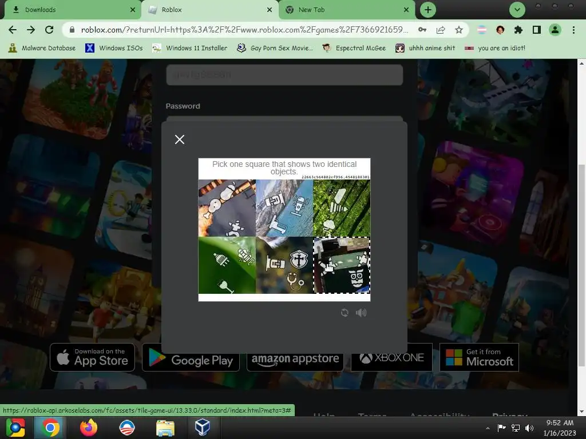Open you are an idiot! bookmark
The image size is (586, 439).
pos(495,48)
